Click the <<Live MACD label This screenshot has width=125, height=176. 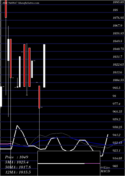(x=105, y=169)
